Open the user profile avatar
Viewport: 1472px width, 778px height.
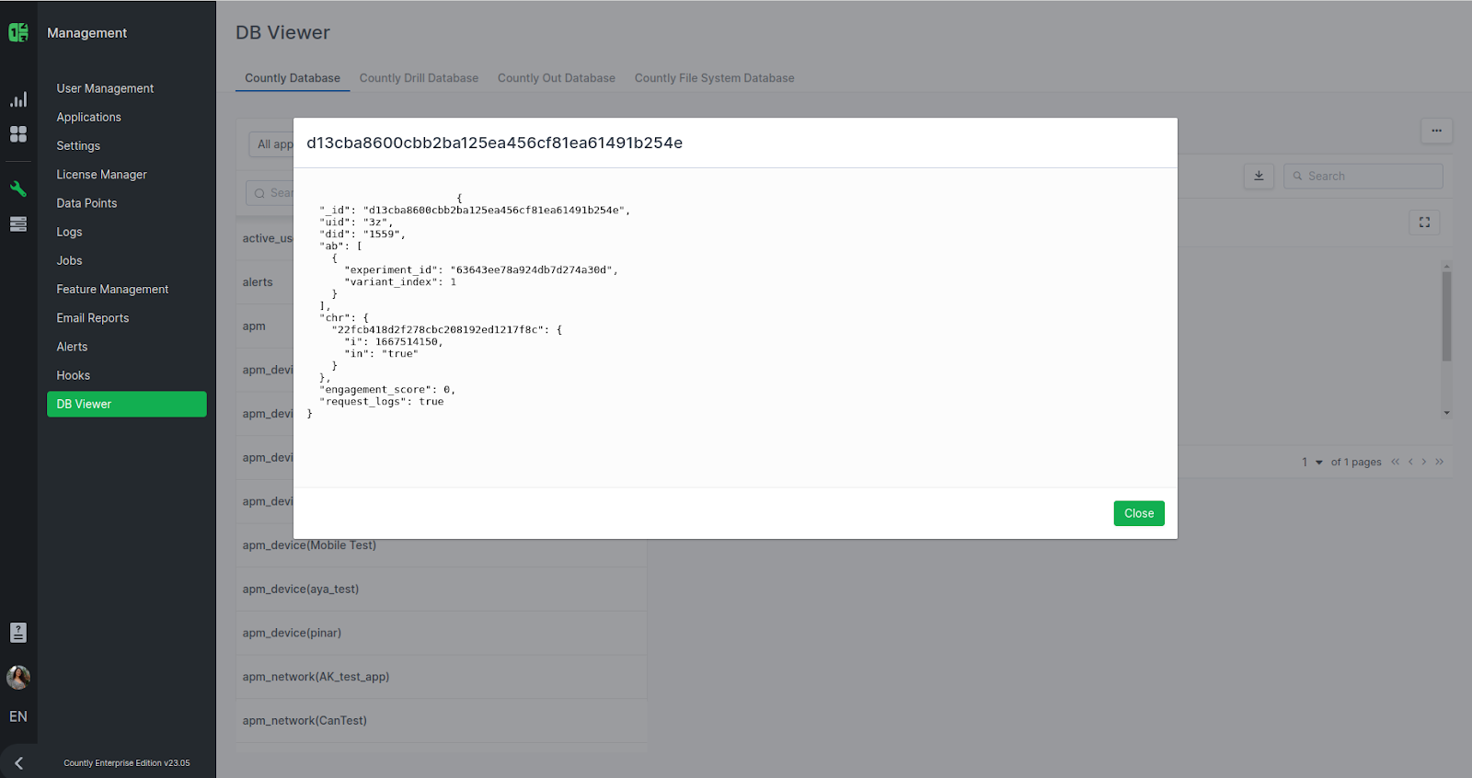tap(18, 678)
